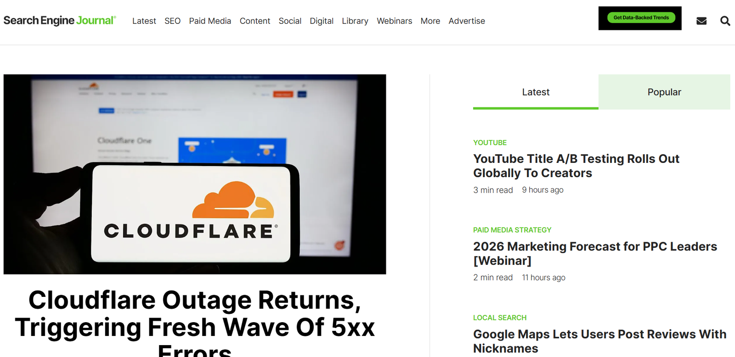Read YouTube Title A/B Testing article

click(x=576, y=166)
